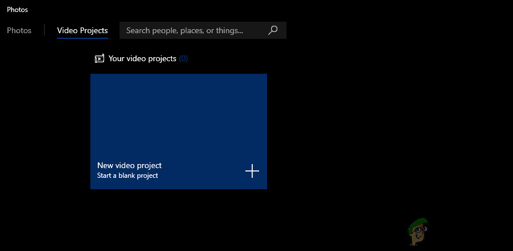This screenshot has width=513, height=251.
Task: Click the plus icon on the project tile
Action: [x=252, y=171]
